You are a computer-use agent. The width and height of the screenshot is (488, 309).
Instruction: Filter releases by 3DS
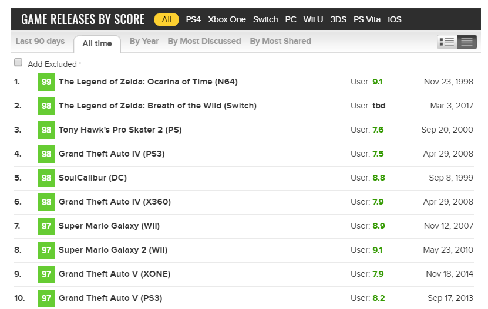coord(338,19)
